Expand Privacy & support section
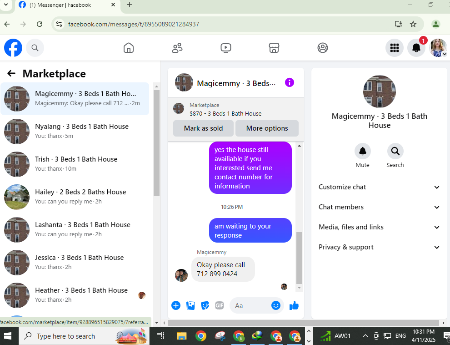Screen dimensions: 450x345 [x=379, y=247]
